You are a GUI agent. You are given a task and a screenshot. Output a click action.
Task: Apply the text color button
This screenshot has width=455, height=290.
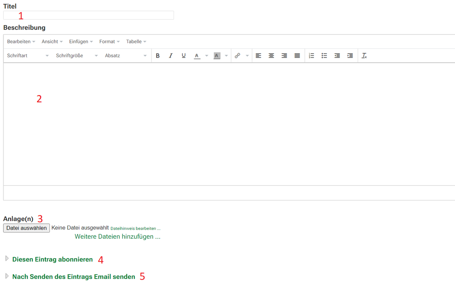pyautogui.click(x=197, y=55)
